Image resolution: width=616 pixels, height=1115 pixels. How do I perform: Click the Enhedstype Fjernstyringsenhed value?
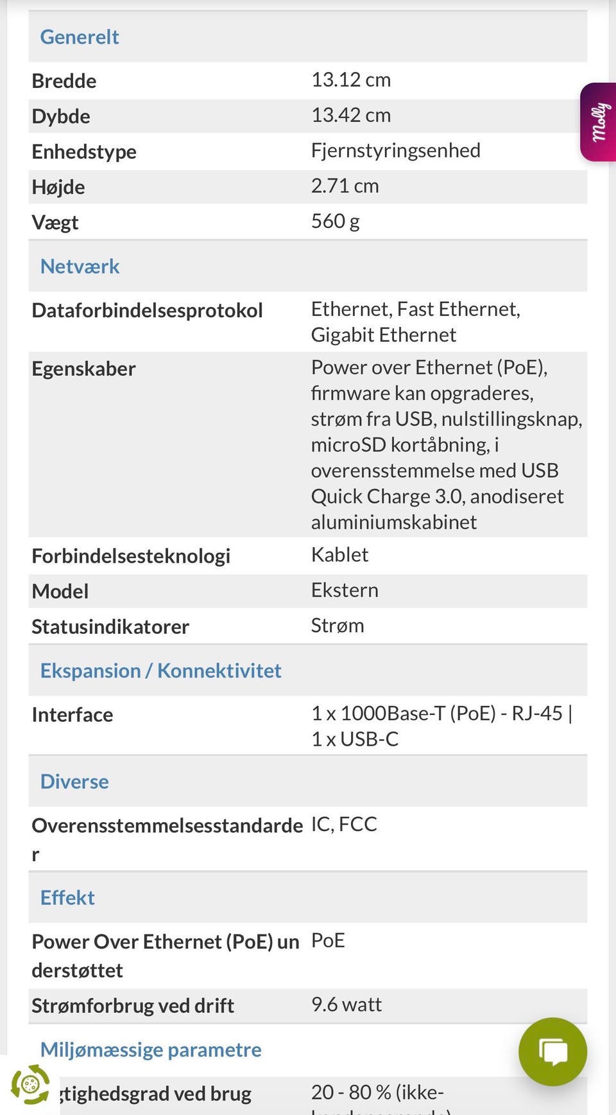pos(396,150)
